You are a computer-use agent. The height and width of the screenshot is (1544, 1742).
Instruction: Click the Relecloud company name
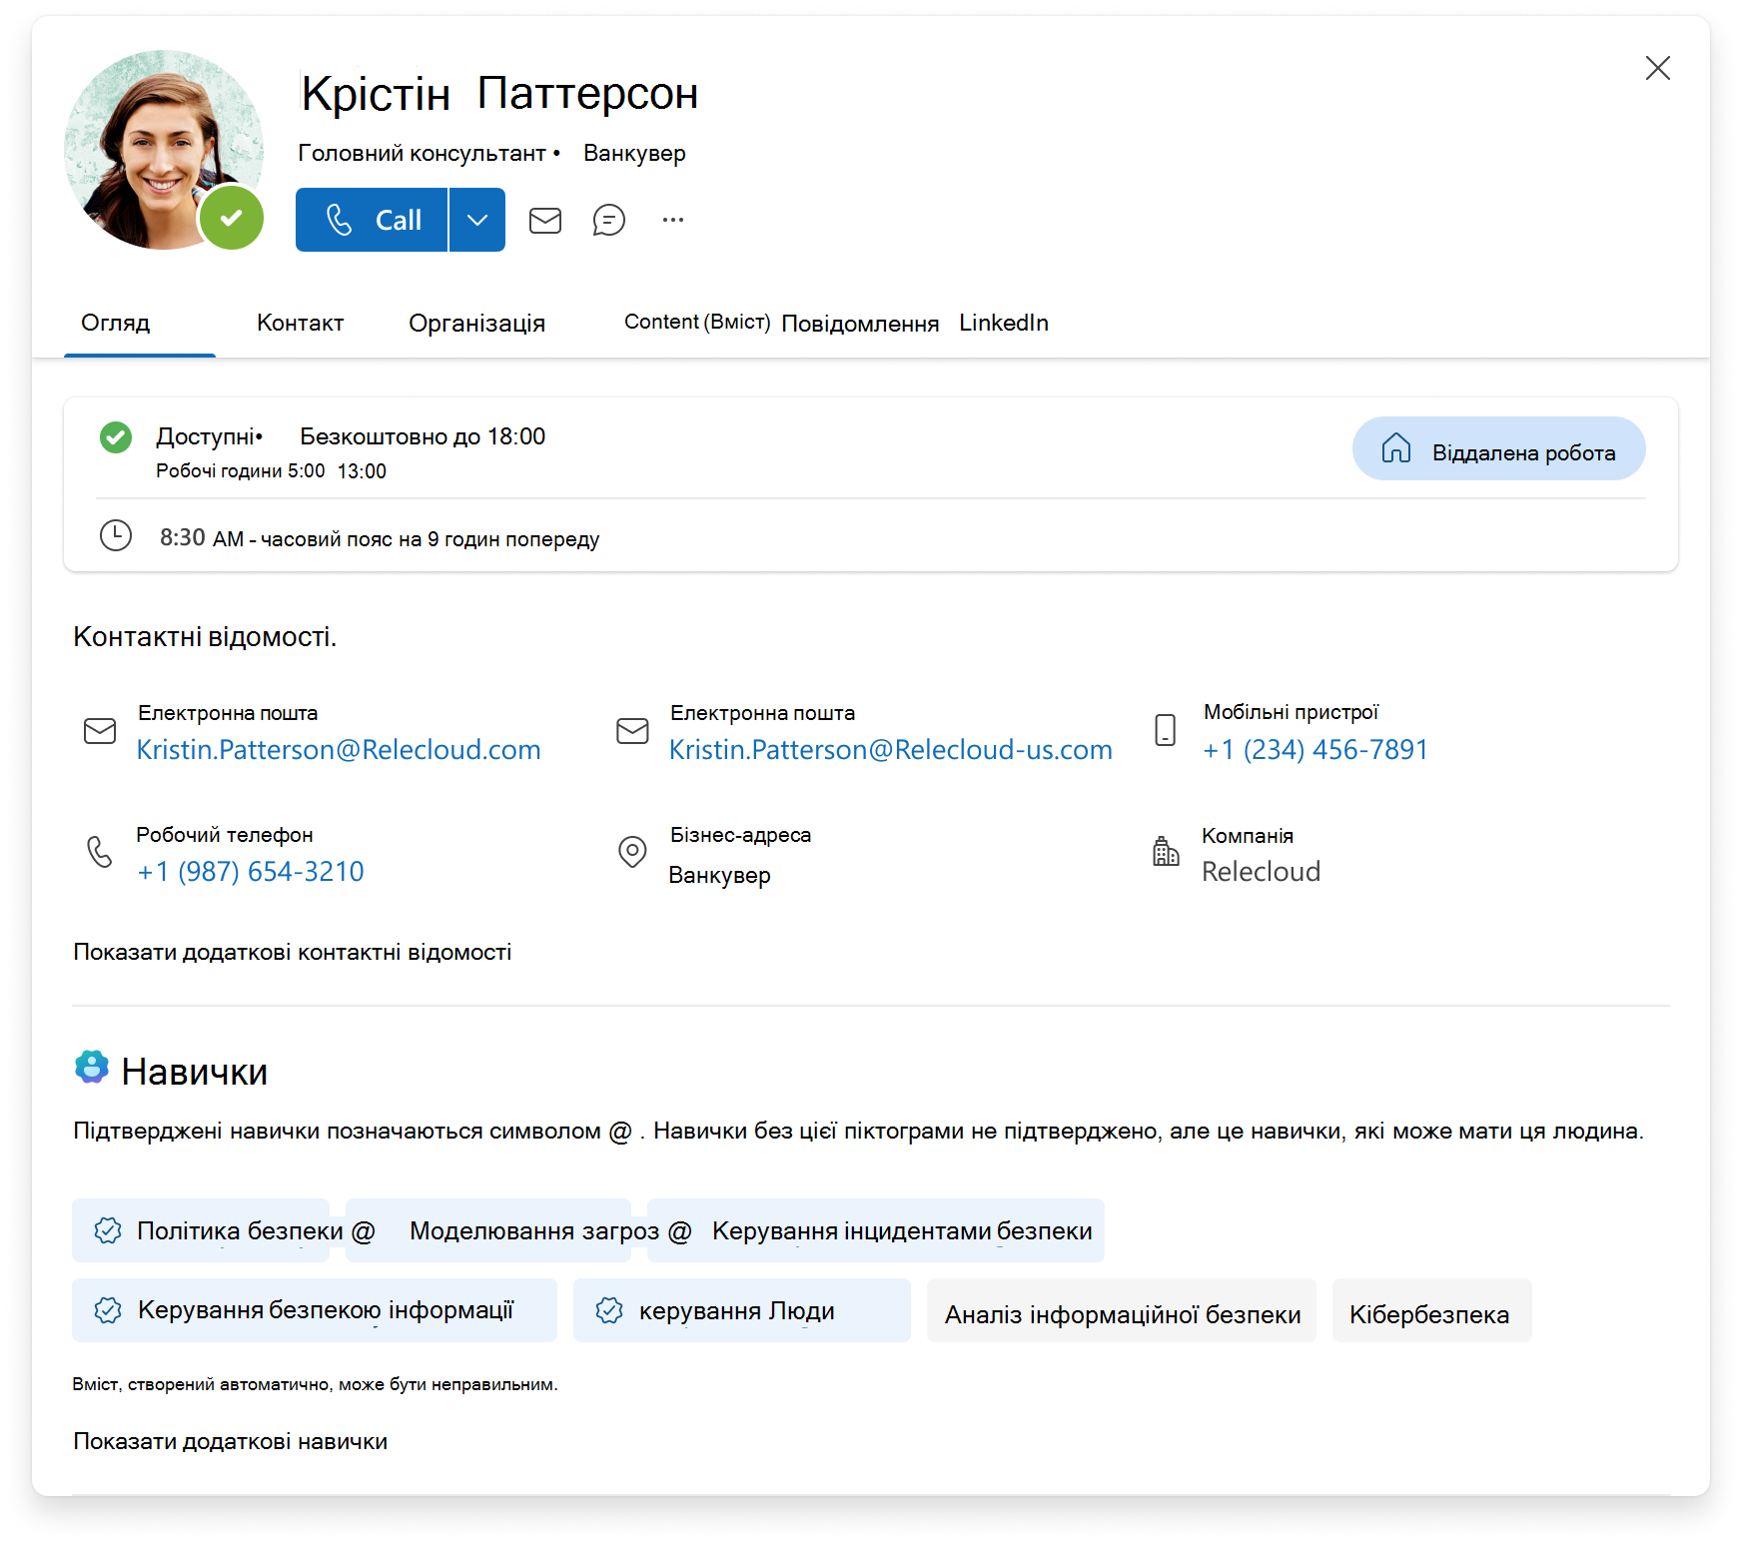(1261, 872)
